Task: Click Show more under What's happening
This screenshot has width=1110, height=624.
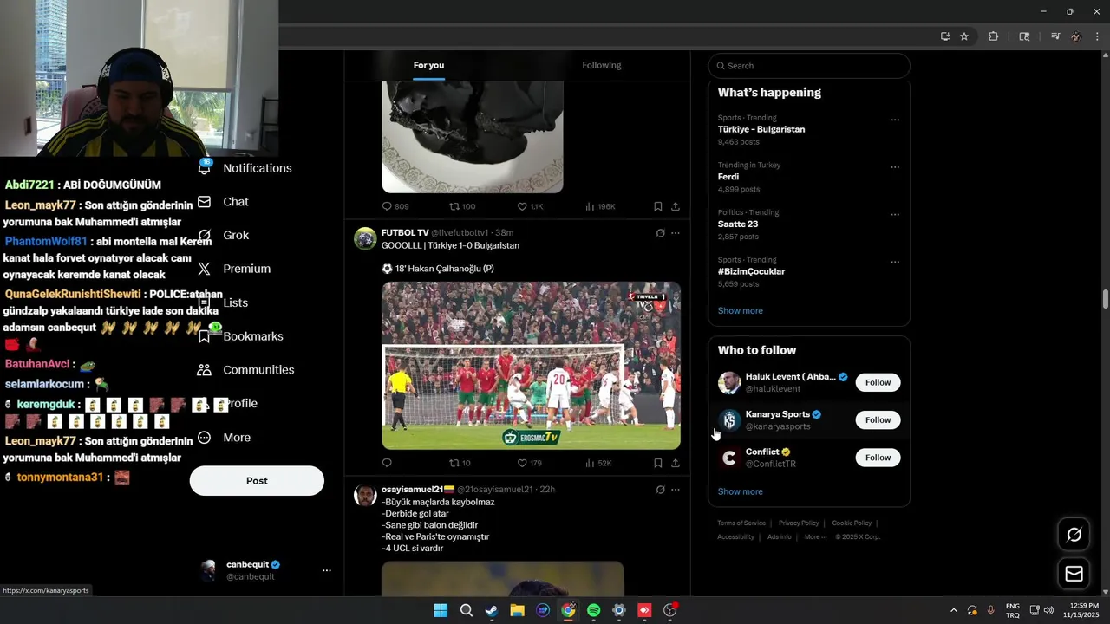Action: pyautogui.click(x=740, y=311)
